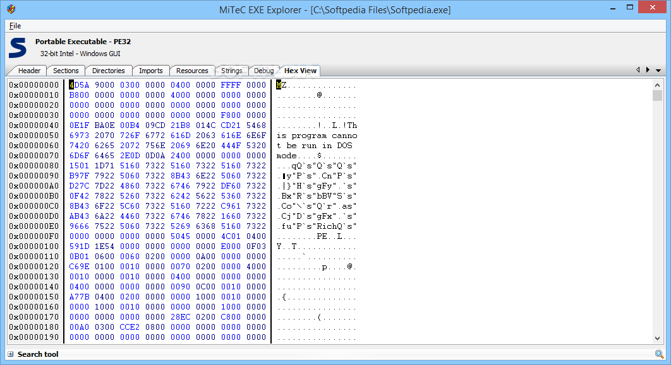Select hex word 0B01 in row 0x00000110
This screenshot has height=365, width=671.
click(79, 257)
